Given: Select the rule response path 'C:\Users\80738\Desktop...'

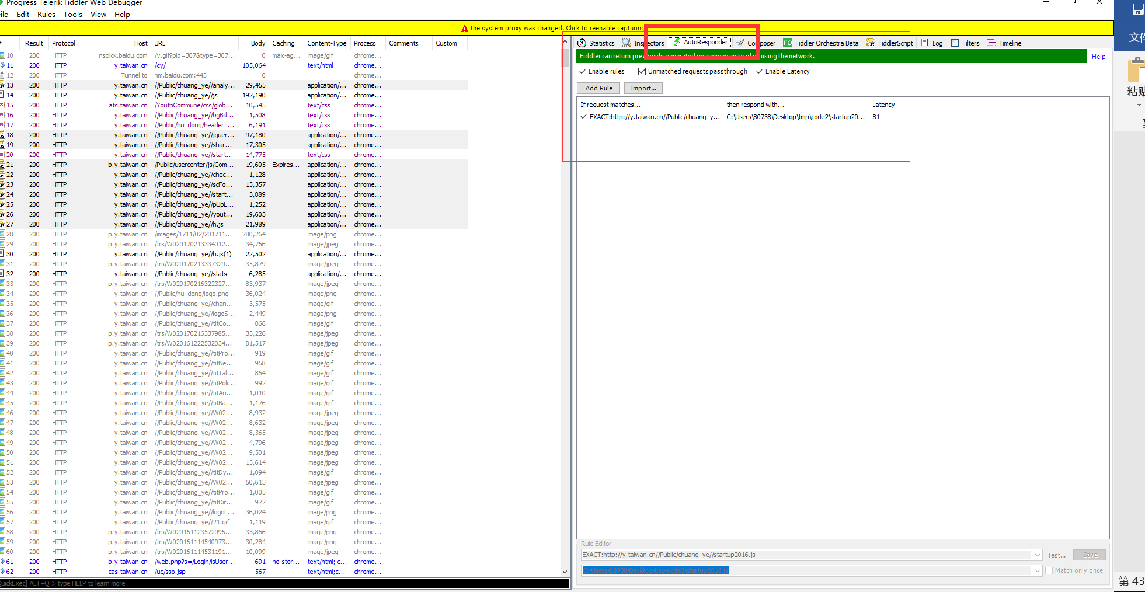Looking at the screenshot, I should coord(795,117).
